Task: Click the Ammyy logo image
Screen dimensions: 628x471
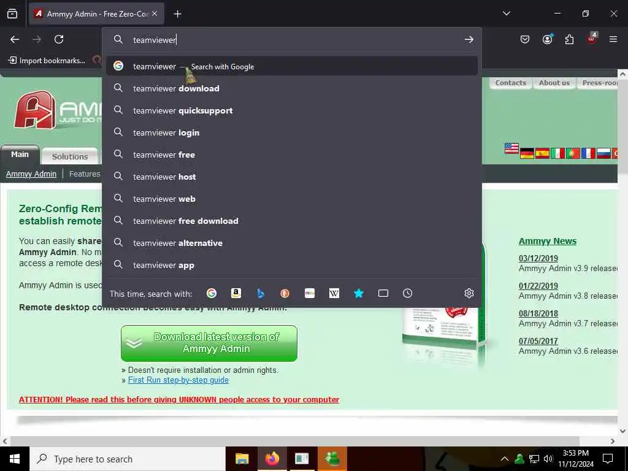Action: coord(58,110)
